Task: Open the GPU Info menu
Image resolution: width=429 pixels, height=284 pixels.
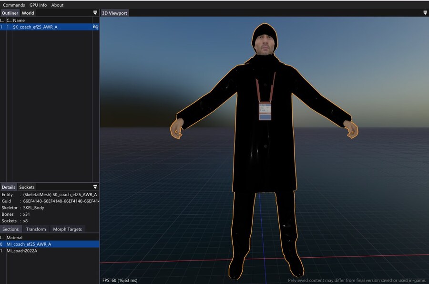Action: pos(38,5)
